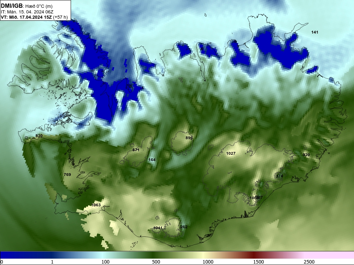
Task: Click the 1027 value on the large glacier
Action: [231, 153]
